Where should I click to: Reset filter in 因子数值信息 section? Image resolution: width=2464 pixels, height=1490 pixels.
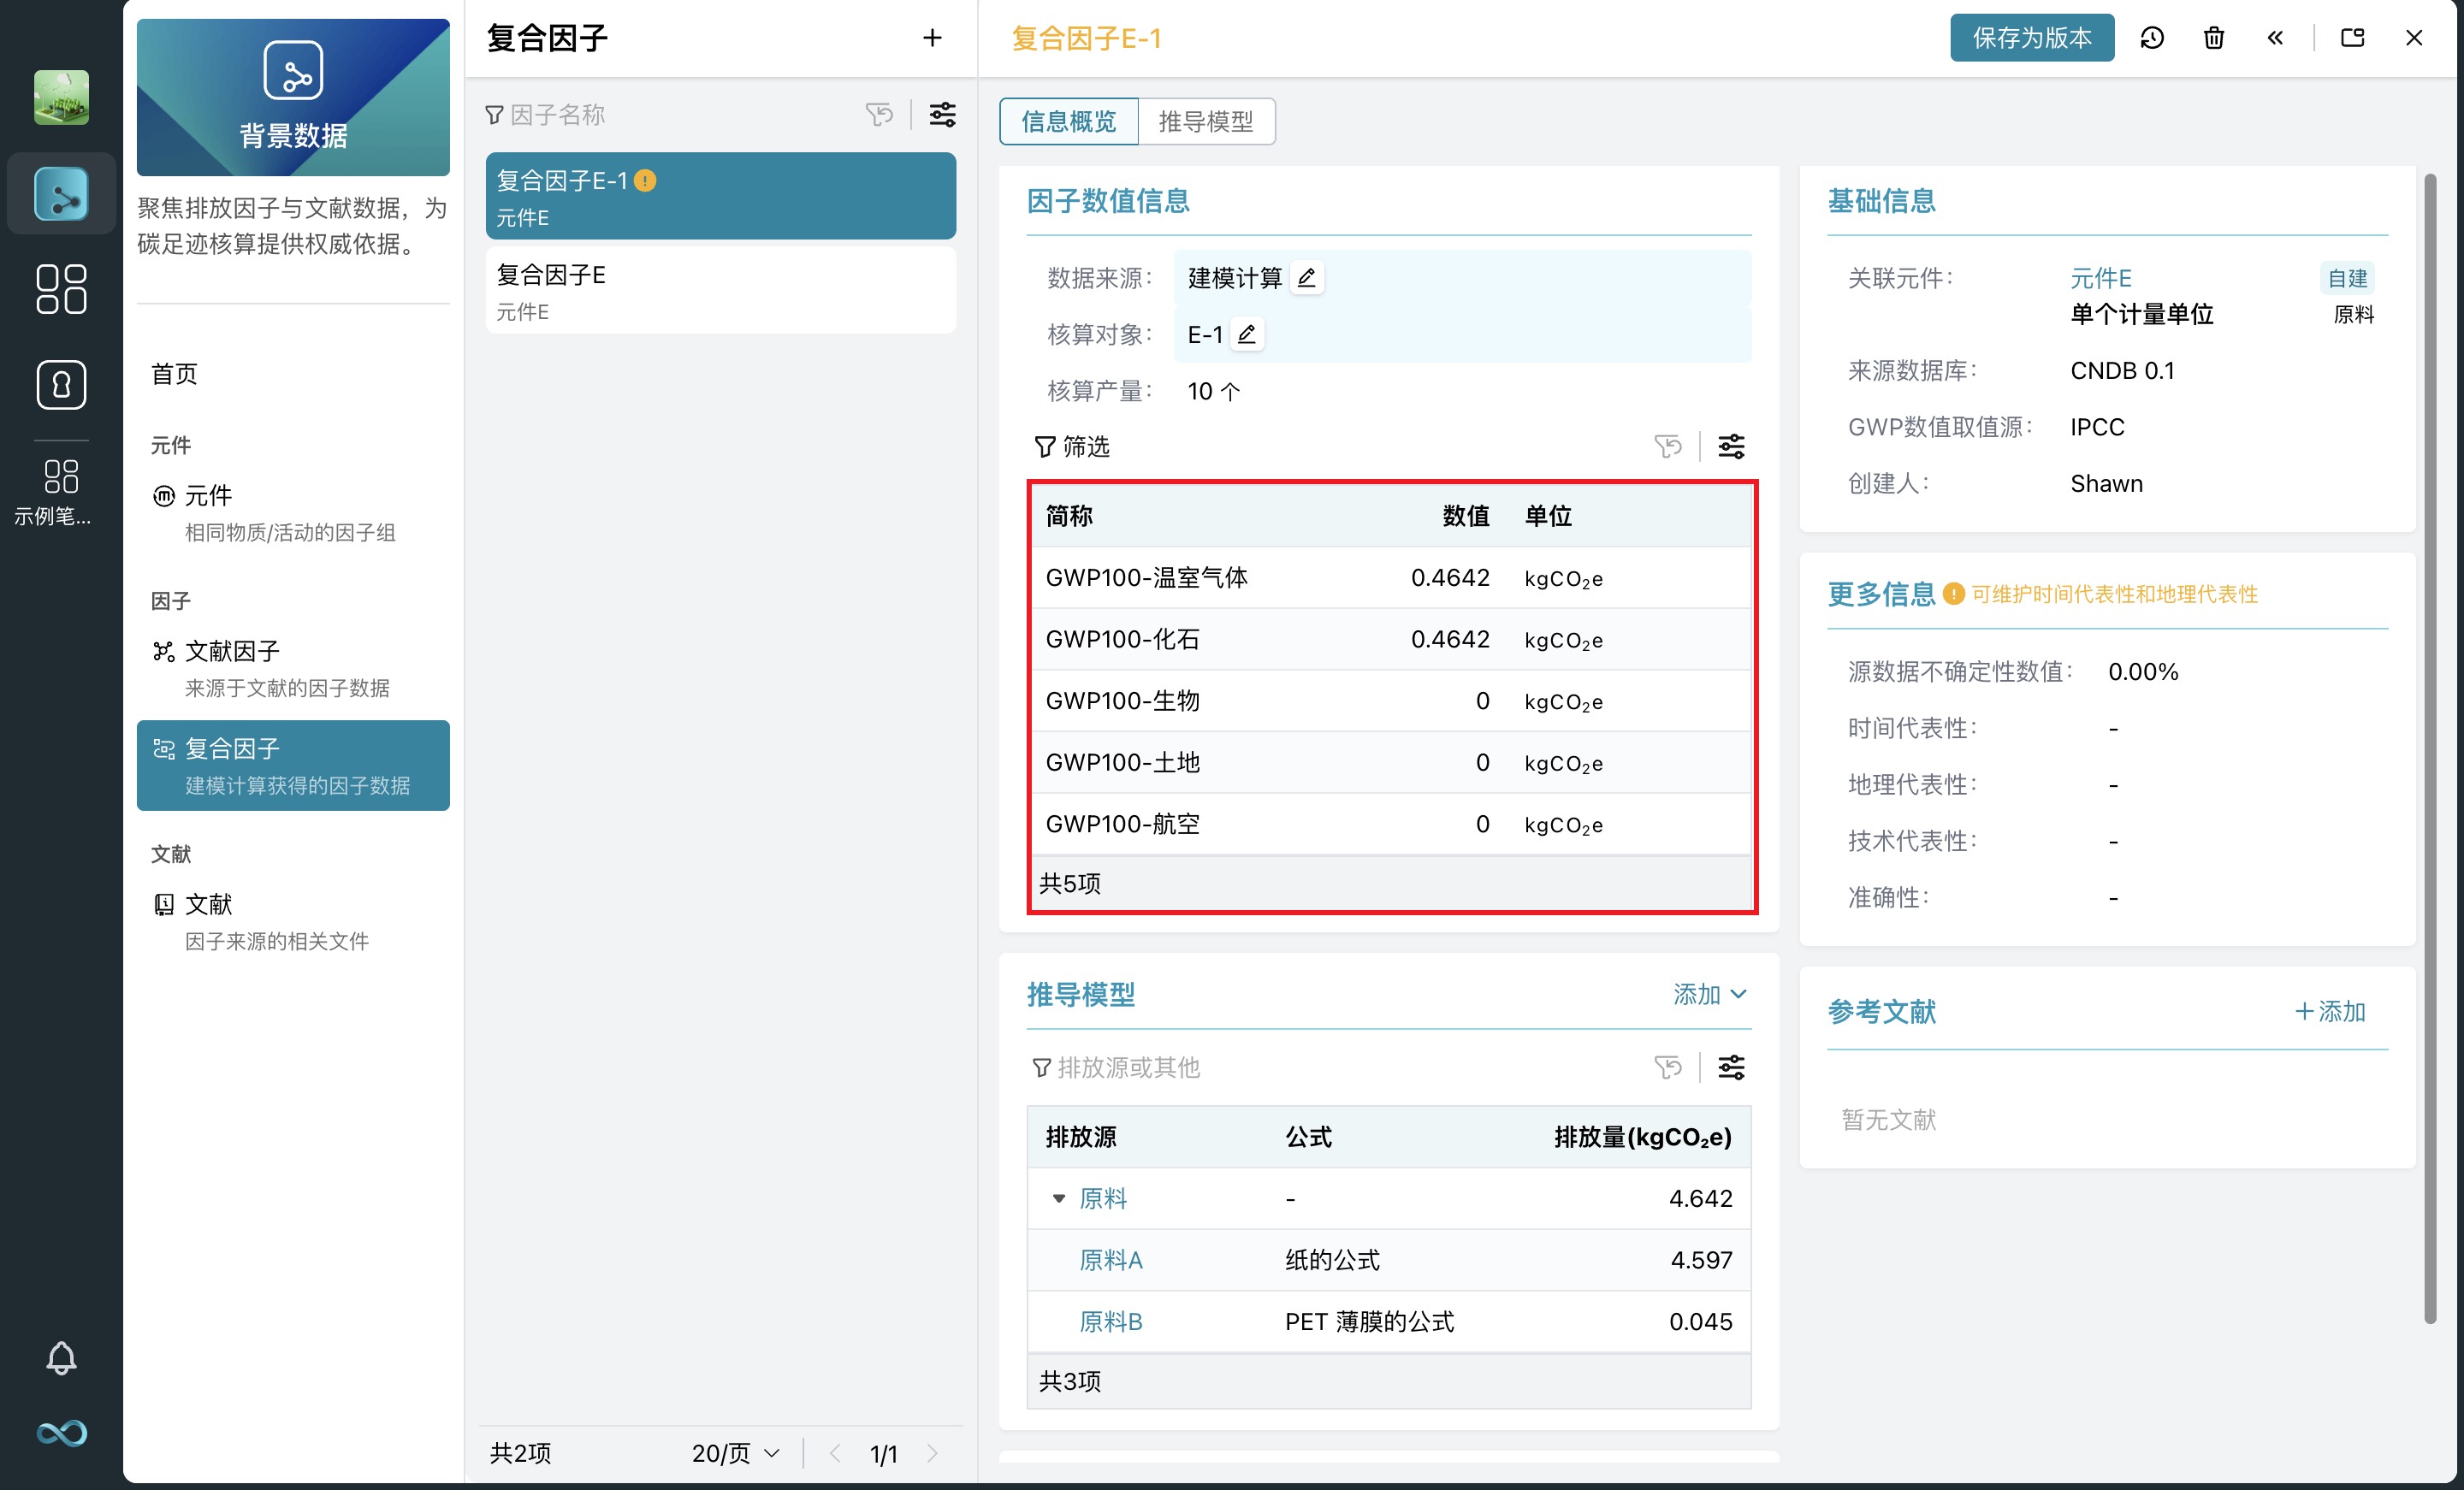1667,446
